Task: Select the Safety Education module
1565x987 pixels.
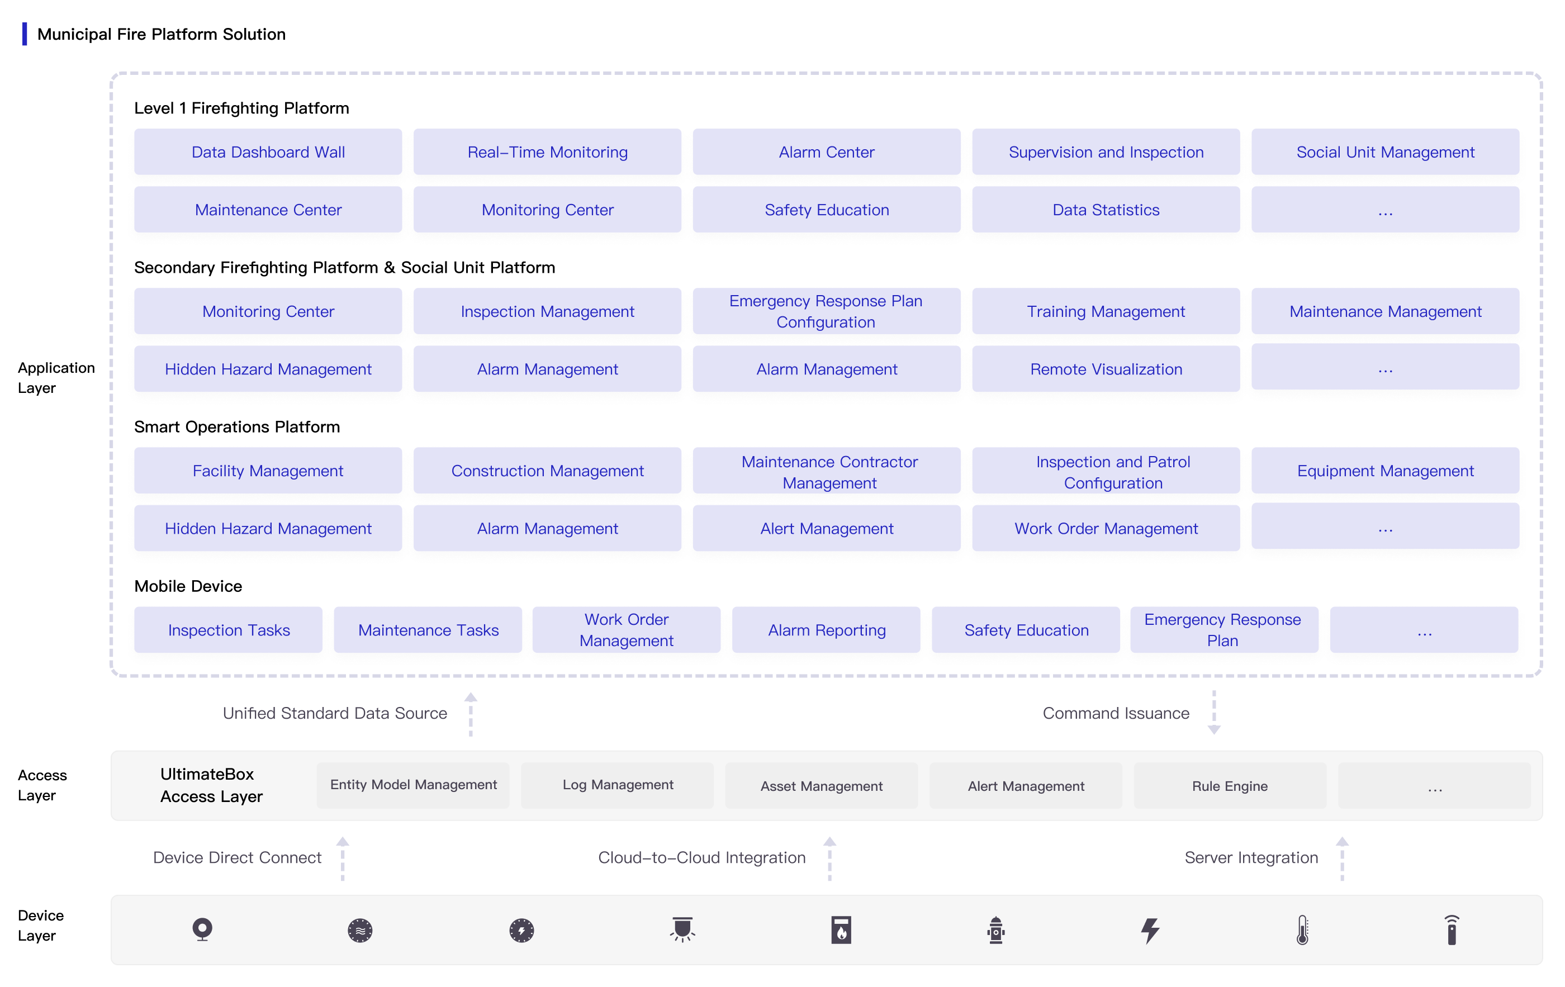Action: 826,209
